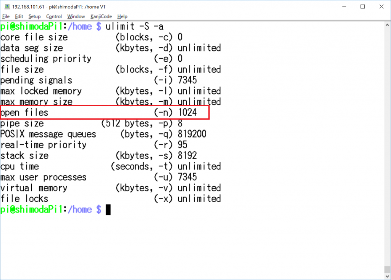The image size is (391, 280).
Task: Click the 1024 open files value
Action: point(187,112)
